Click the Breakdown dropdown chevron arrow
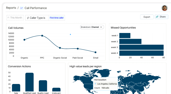Viewport: 171px width, 94px height. click(x=101, y=27)
